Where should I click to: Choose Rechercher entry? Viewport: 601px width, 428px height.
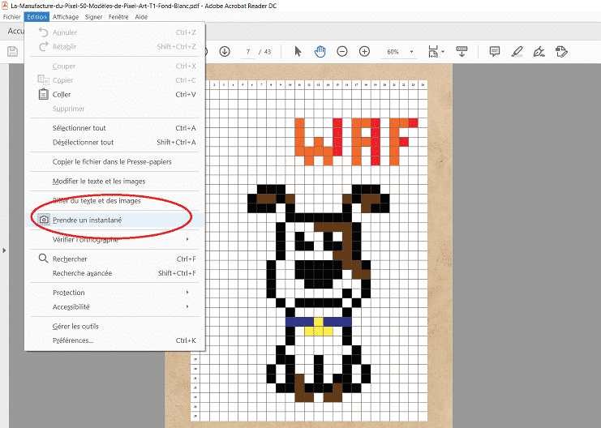pos(114,259)
